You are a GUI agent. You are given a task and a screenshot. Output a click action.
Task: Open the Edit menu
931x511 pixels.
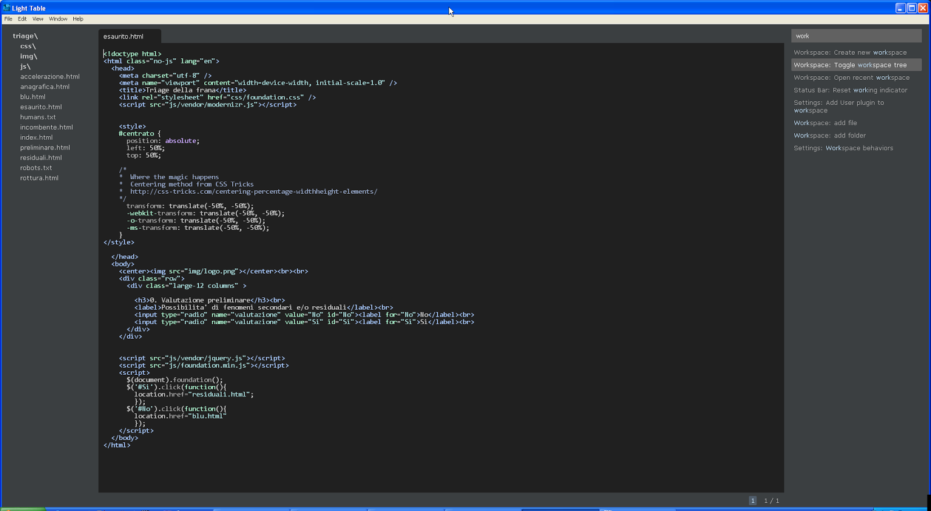pos(22,19)
